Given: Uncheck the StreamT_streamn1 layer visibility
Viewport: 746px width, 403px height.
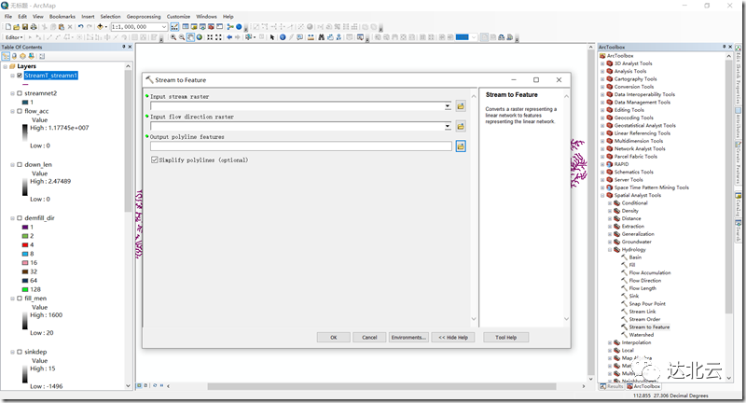Looking at the screenshot, I should coord(20,76).
